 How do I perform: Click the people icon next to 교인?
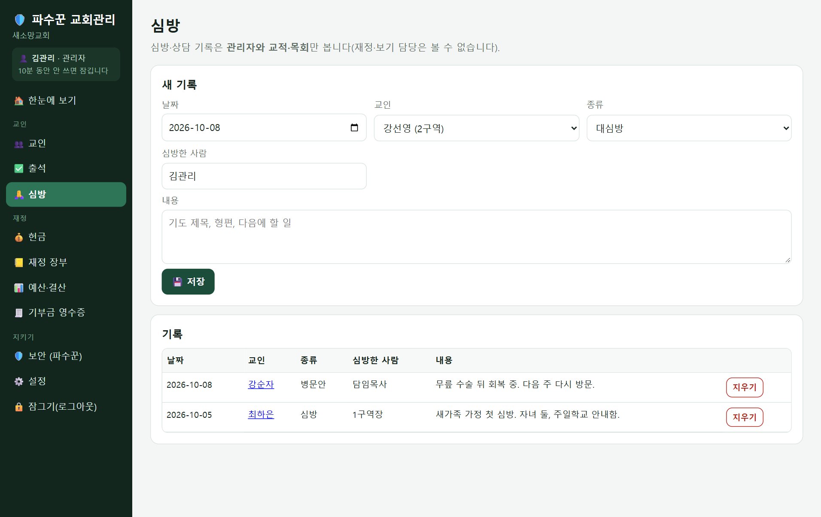point(19,144)
